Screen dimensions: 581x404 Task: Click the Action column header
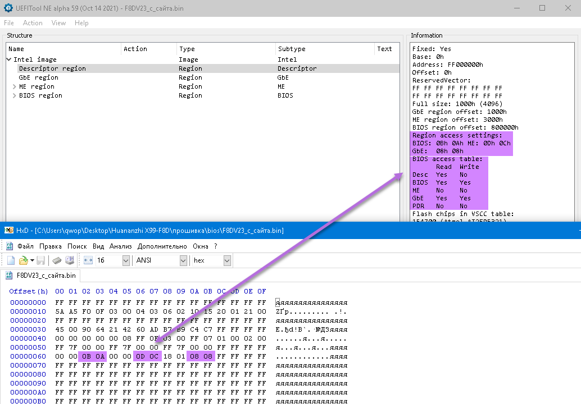(149, 49)
